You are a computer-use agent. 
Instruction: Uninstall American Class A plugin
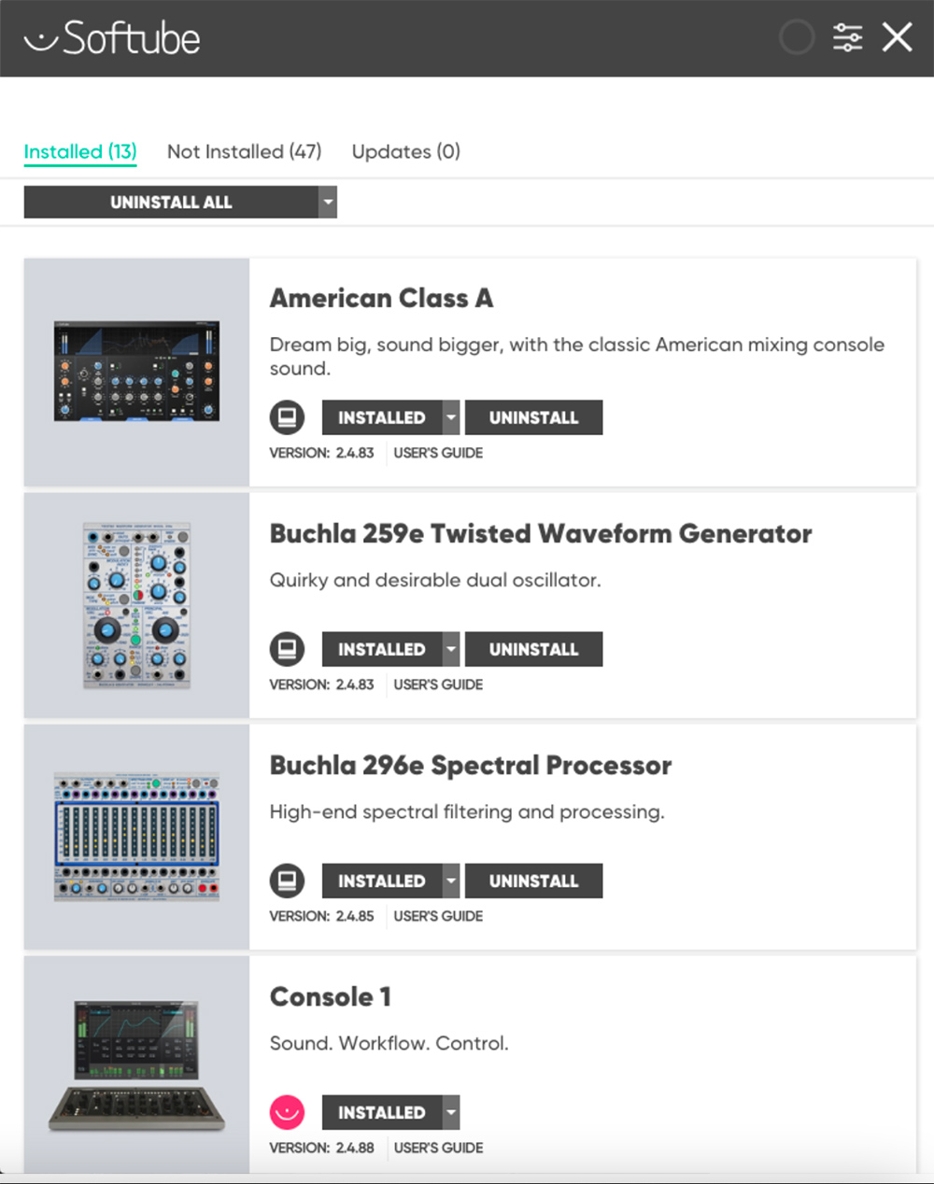pos(533,417)
